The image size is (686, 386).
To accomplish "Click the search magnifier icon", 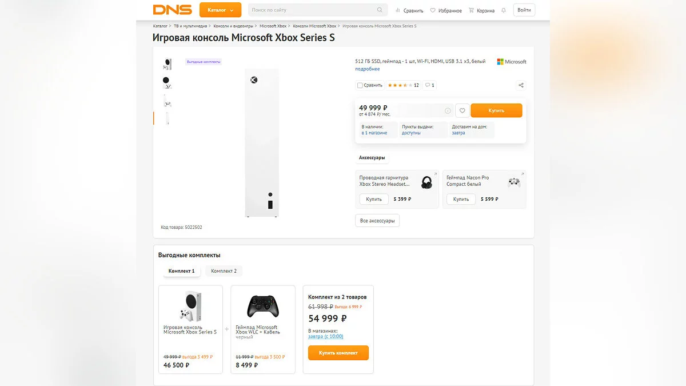I will point(380,10).
